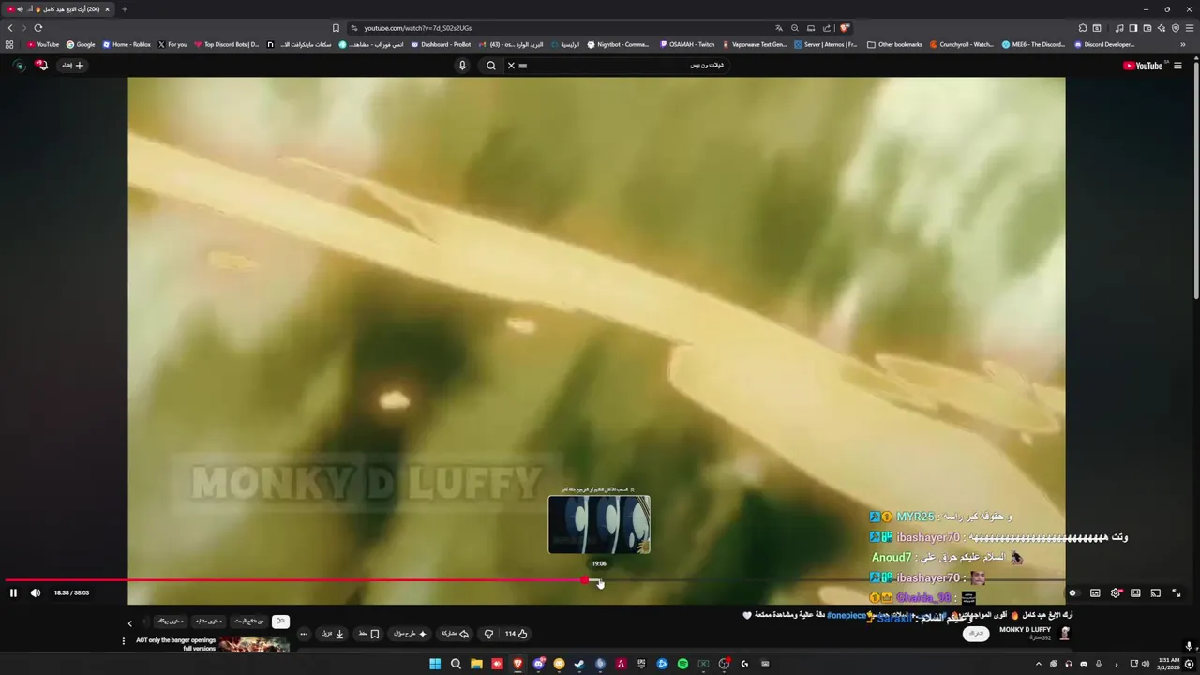
Task: Click the youtube.com address bar URL
Action: coord(418,28)
